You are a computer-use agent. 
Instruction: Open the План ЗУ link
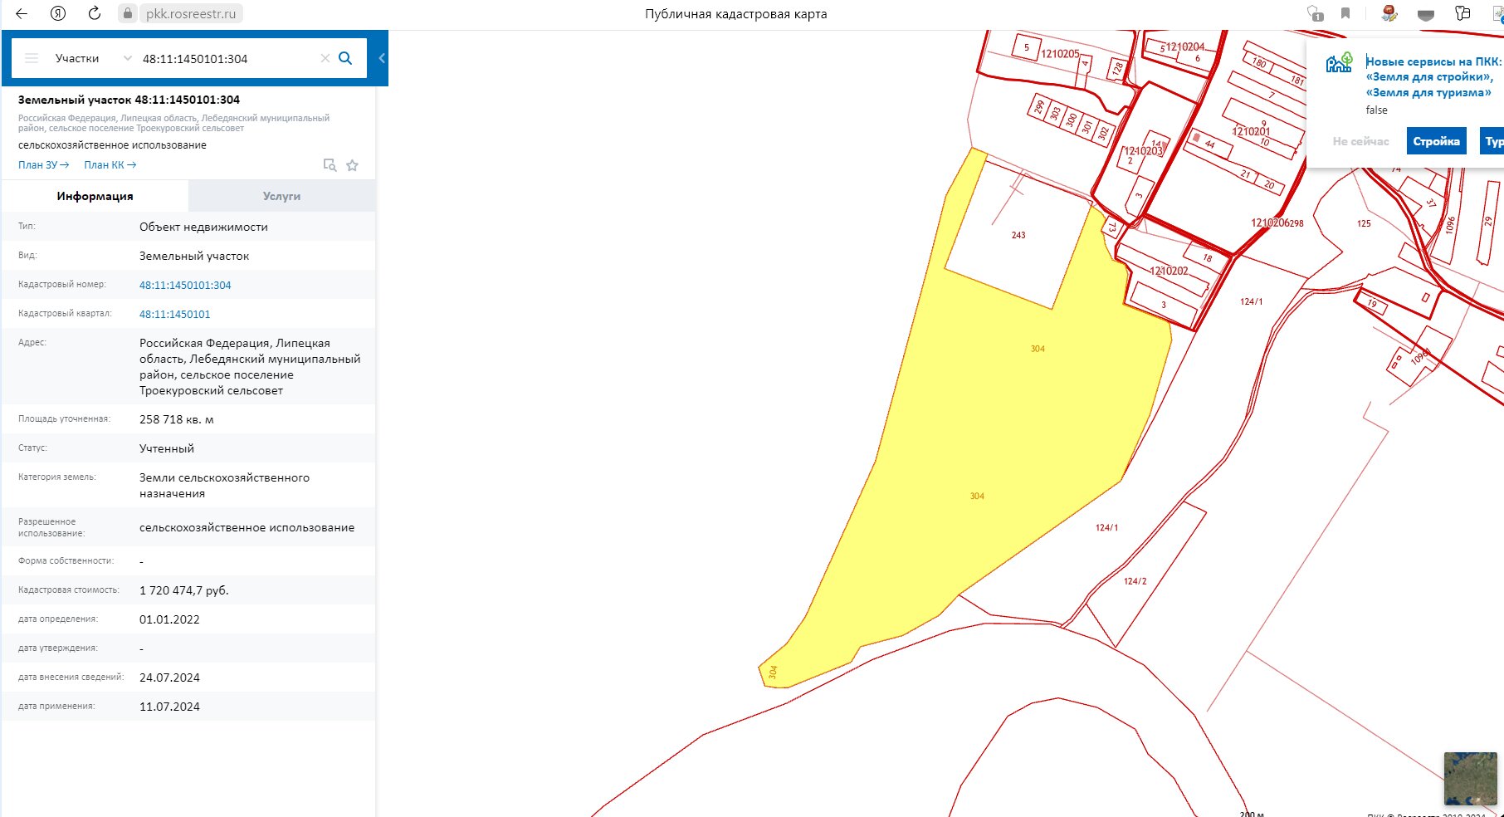43,164
